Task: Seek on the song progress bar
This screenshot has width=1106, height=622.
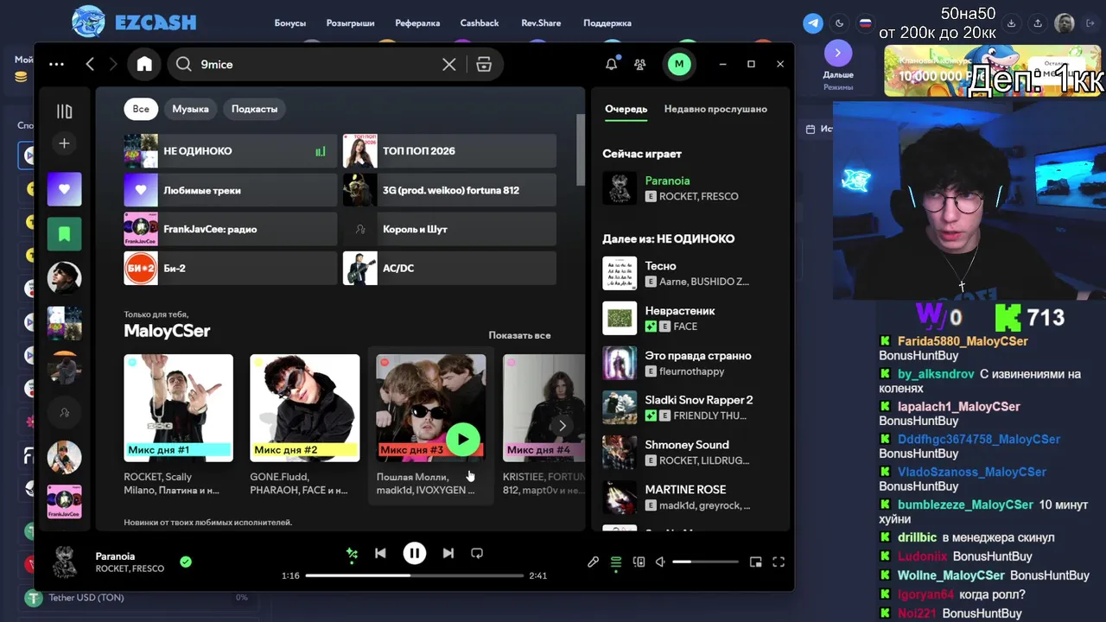Action: pos(415,575)
